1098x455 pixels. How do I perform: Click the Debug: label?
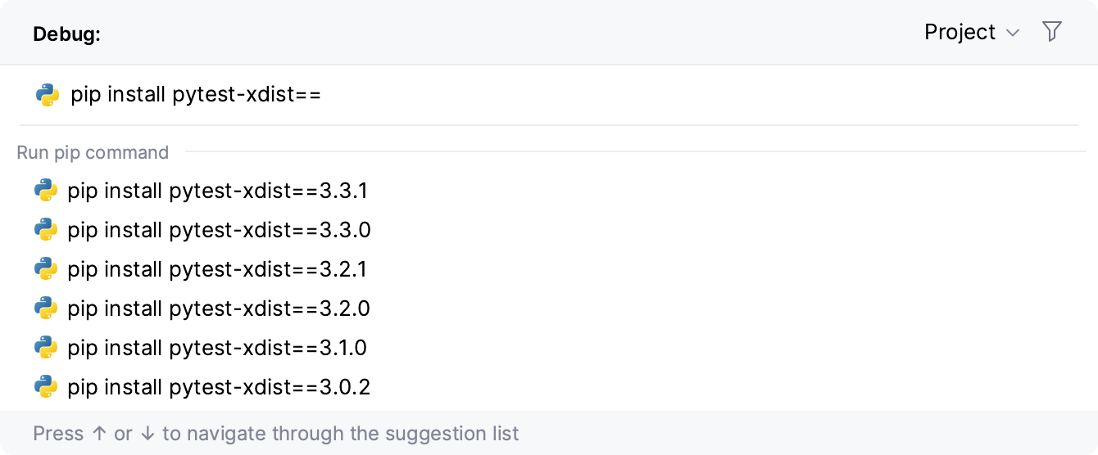(x=66, y=34)
